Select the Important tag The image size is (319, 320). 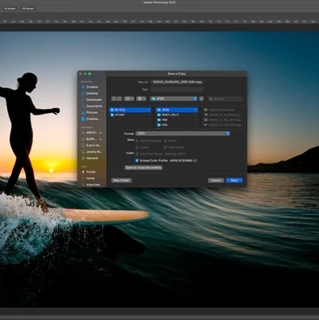point(91,184)
